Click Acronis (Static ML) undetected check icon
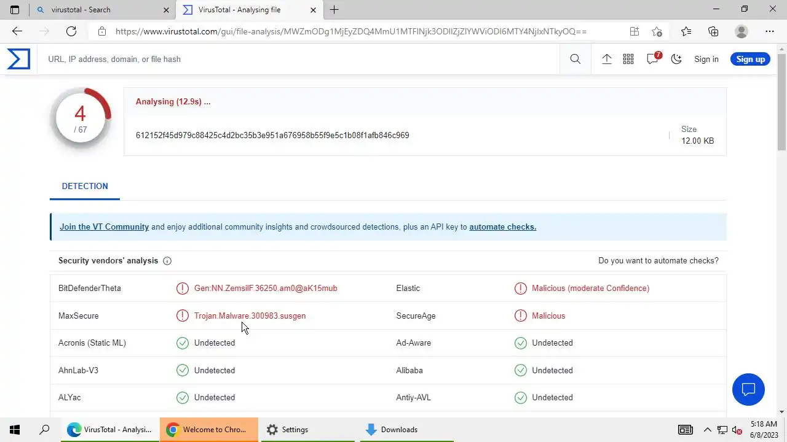 (183, 343)
